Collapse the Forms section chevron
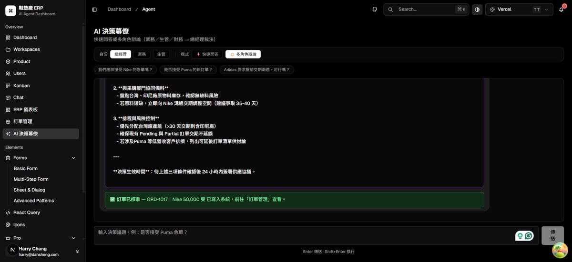The width and height of the screenshot is (572, 262). pyautogui.click(x=73, y=158)
